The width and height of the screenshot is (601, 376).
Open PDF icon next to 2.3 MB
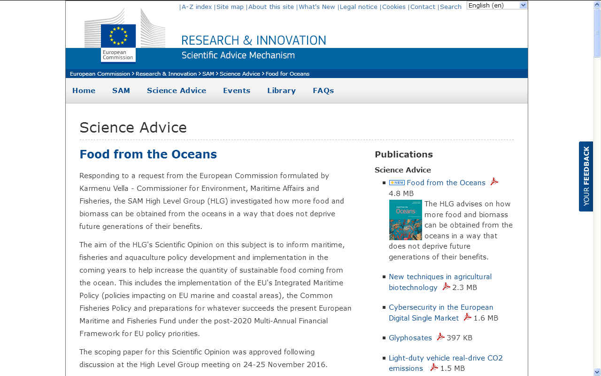(446, 286)
